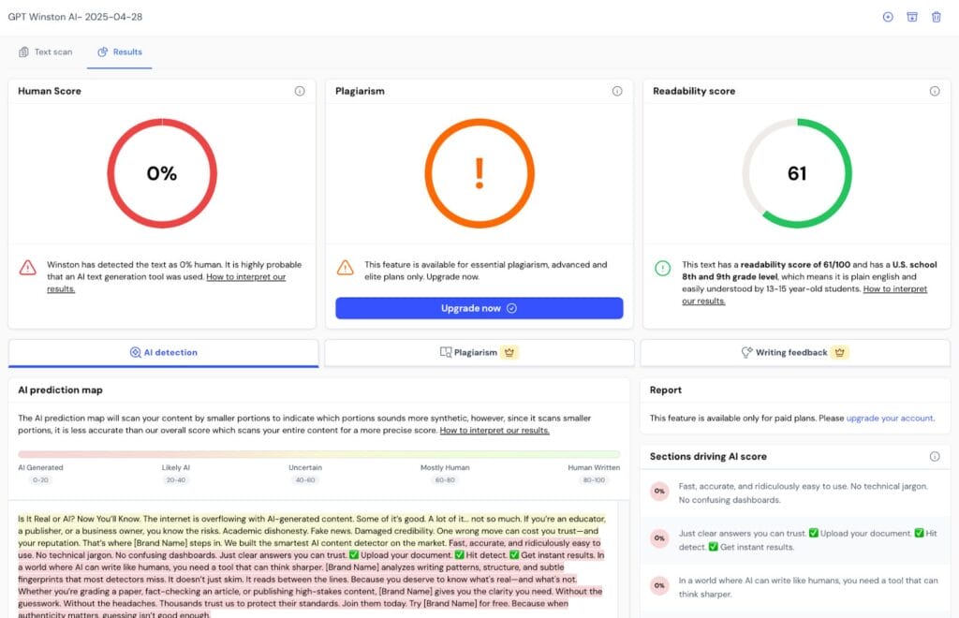
Task: Open the Writing feedback tab
Action: coord(795,353)
